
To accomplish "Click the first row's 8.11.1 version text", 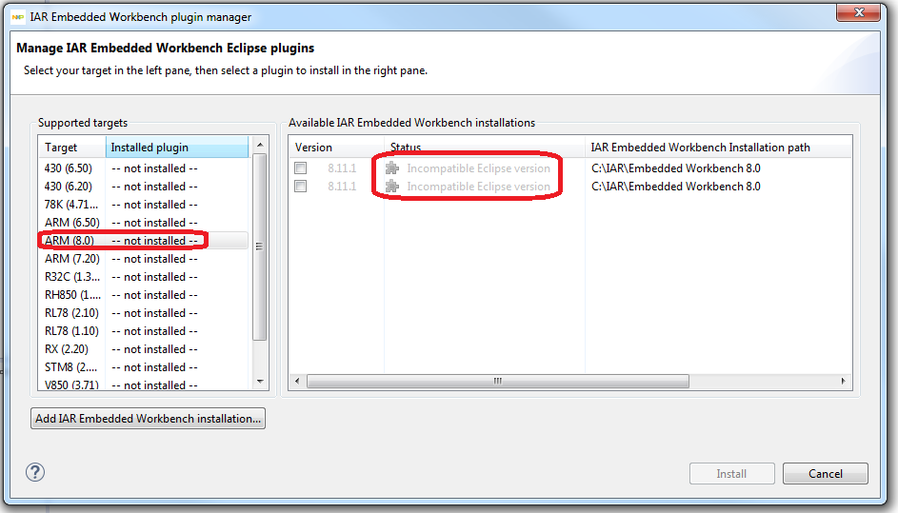I will [x=342, y=168].
